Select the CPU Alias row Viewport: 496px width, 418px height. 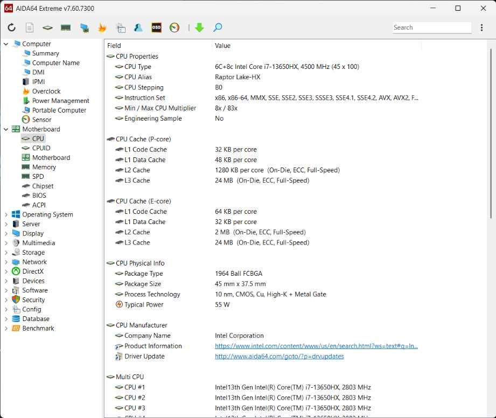click(x=263, y=77)
